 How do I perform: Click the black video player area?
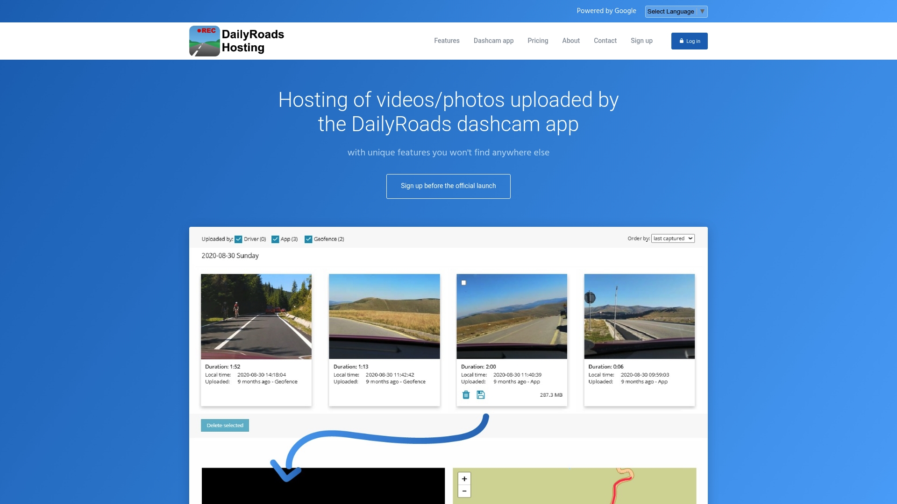tap(323, 486)
